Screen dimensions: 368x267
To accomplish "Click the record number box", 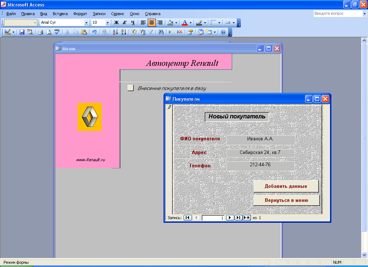I will tap(213, 218).
